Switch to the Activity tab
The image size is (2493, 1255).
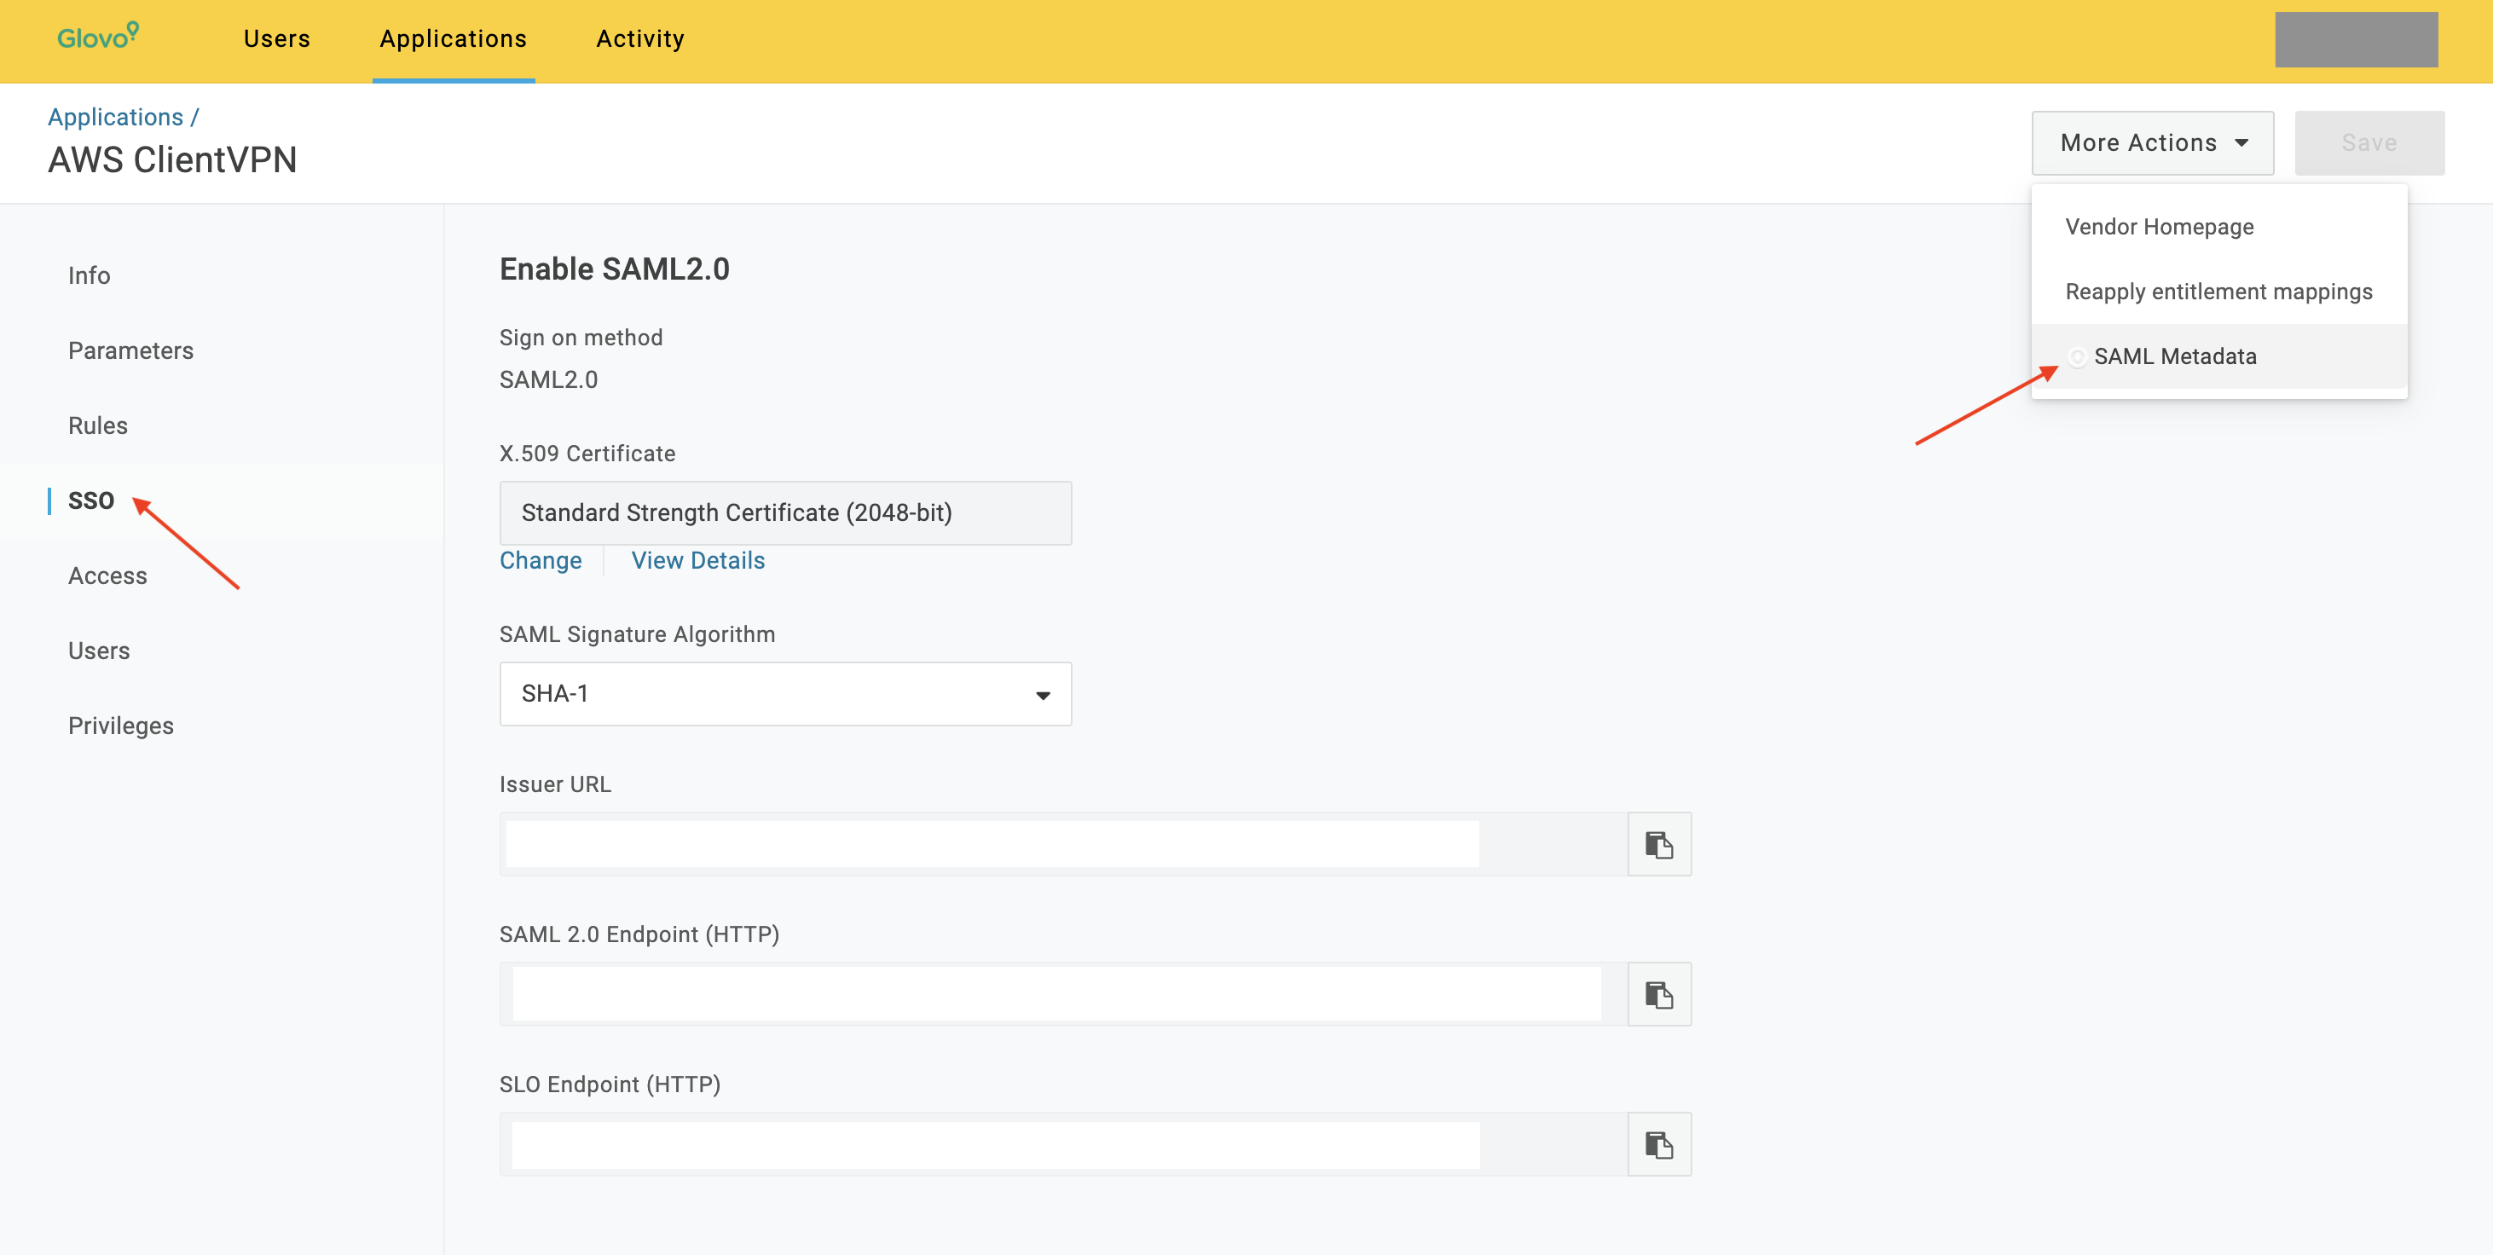tap(639, 38)
